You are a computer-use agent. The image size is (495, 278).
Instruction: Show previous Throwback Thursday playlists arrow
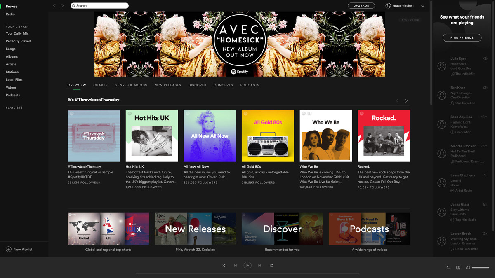pos(397,100)
